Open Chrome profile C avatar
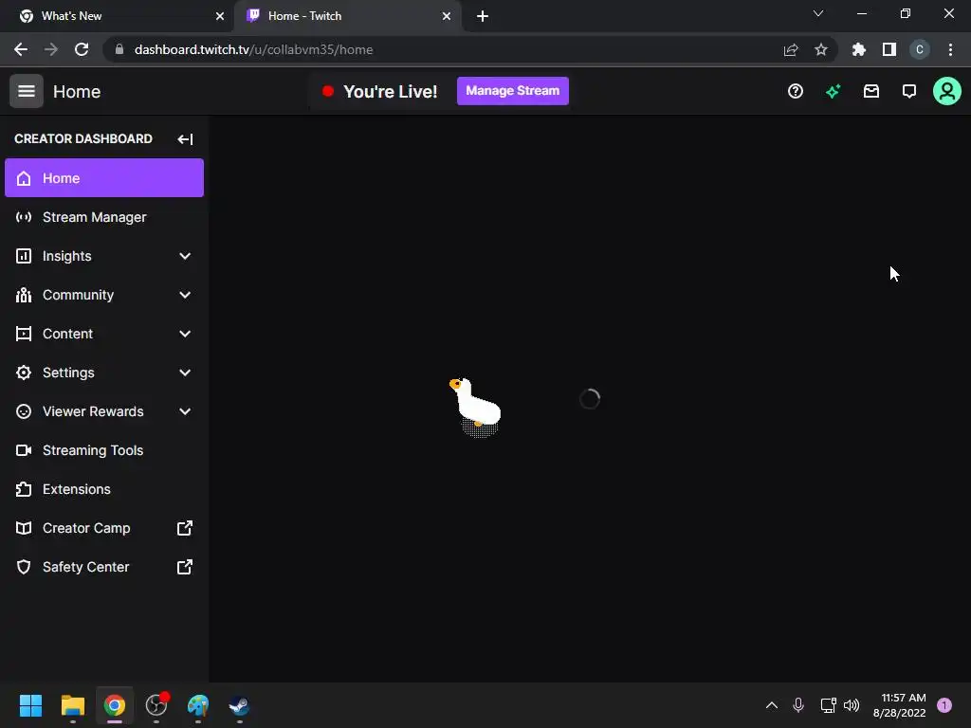Image resolution: width=971 pixels, height=728 pixels. point(920,49)
